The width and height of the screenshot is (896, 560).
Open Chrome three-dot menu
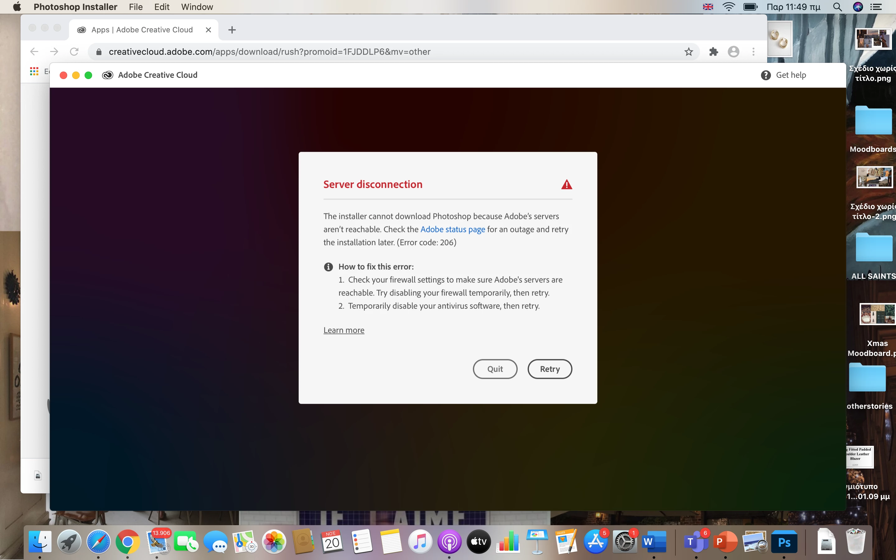[753, 52]
